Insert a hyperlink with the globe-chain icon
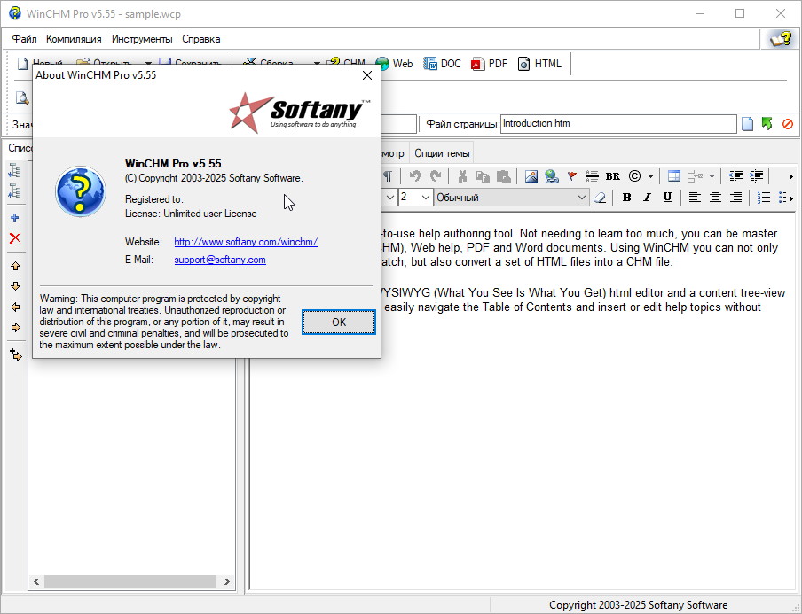Viewport: 802px width, 614px height. pos(552,176)
